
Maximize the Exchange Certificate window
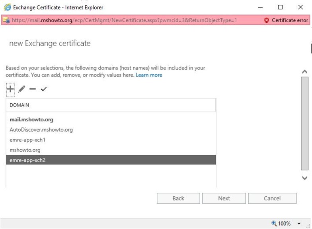pos(280,7)
